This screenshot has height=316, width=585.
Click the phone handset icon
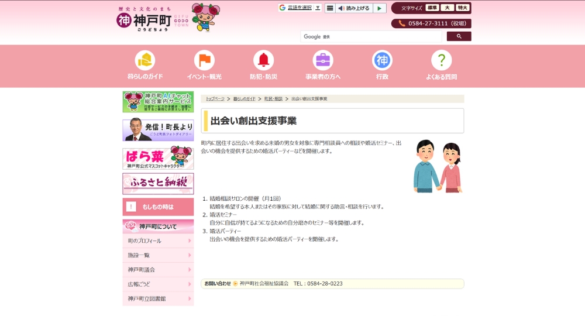pos(402,23)
